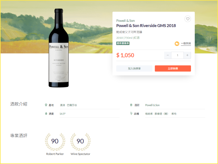Increase quantity with the plus button
Screen dimensions: 218x164
[x=187, y=55]
